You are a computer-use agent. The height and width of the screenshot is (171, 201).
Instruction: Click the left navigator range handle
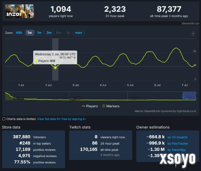tap(183, 96)
